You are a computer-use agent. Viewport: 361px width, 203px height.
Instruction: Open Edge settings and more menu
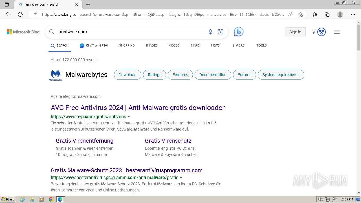tap(353, 14)
